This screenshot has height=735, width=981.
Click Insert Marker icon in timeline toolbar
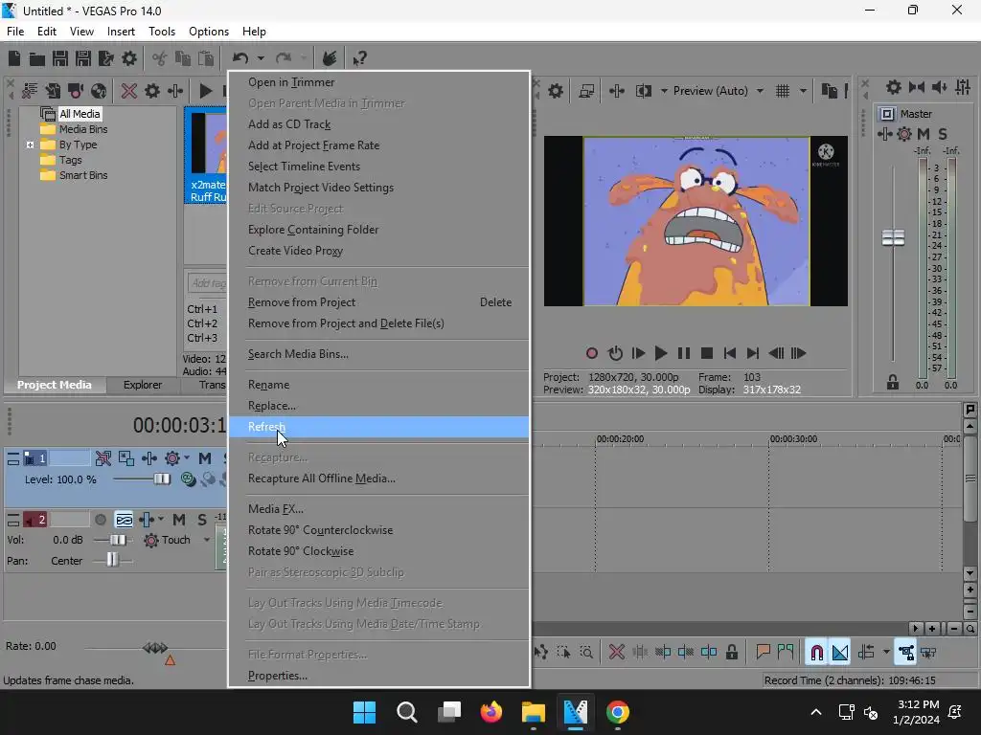click(763, 653)
